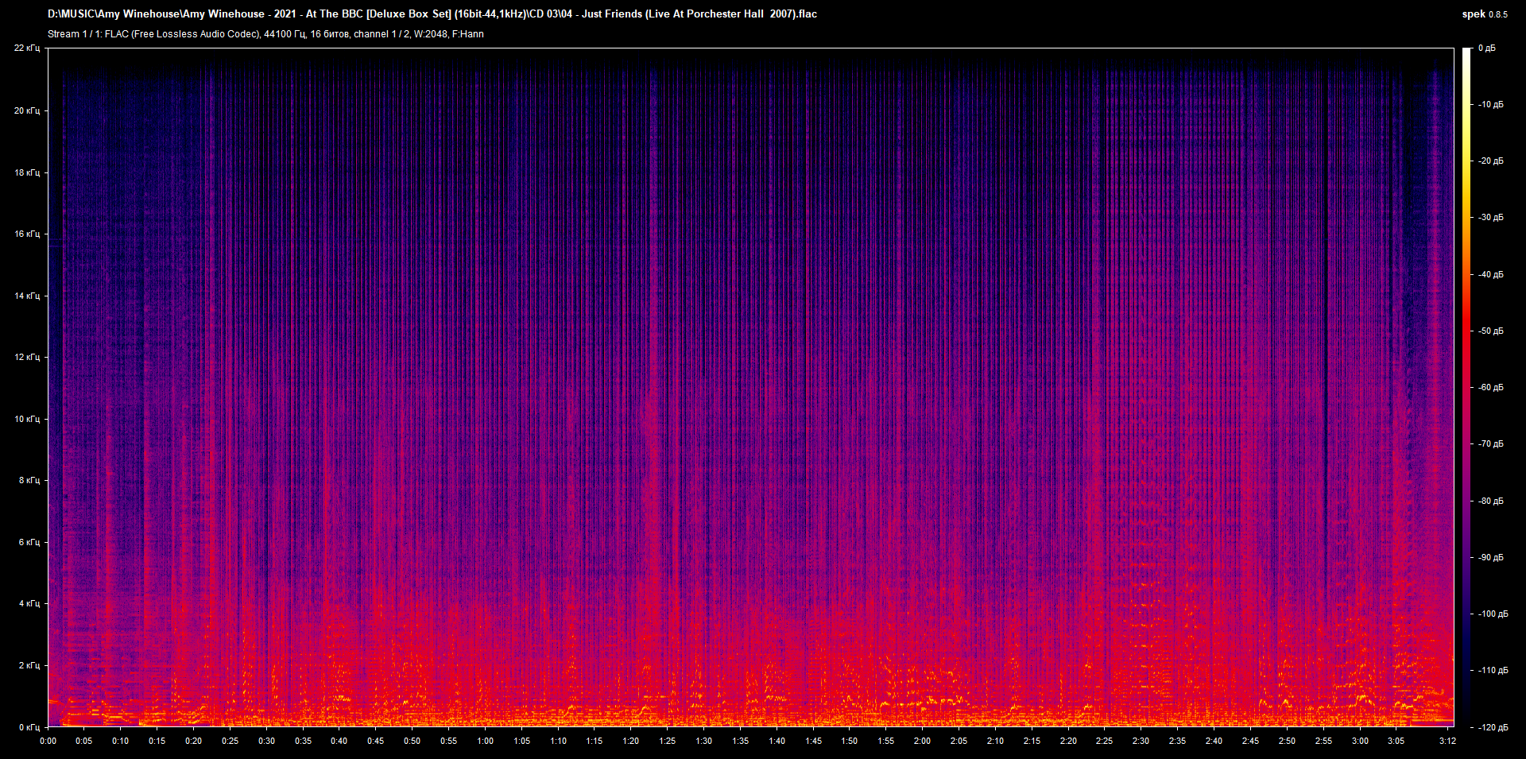Click the -30 dB scale label
The width and height of the screenshot is (1526, 759).
pos(1490,218)
